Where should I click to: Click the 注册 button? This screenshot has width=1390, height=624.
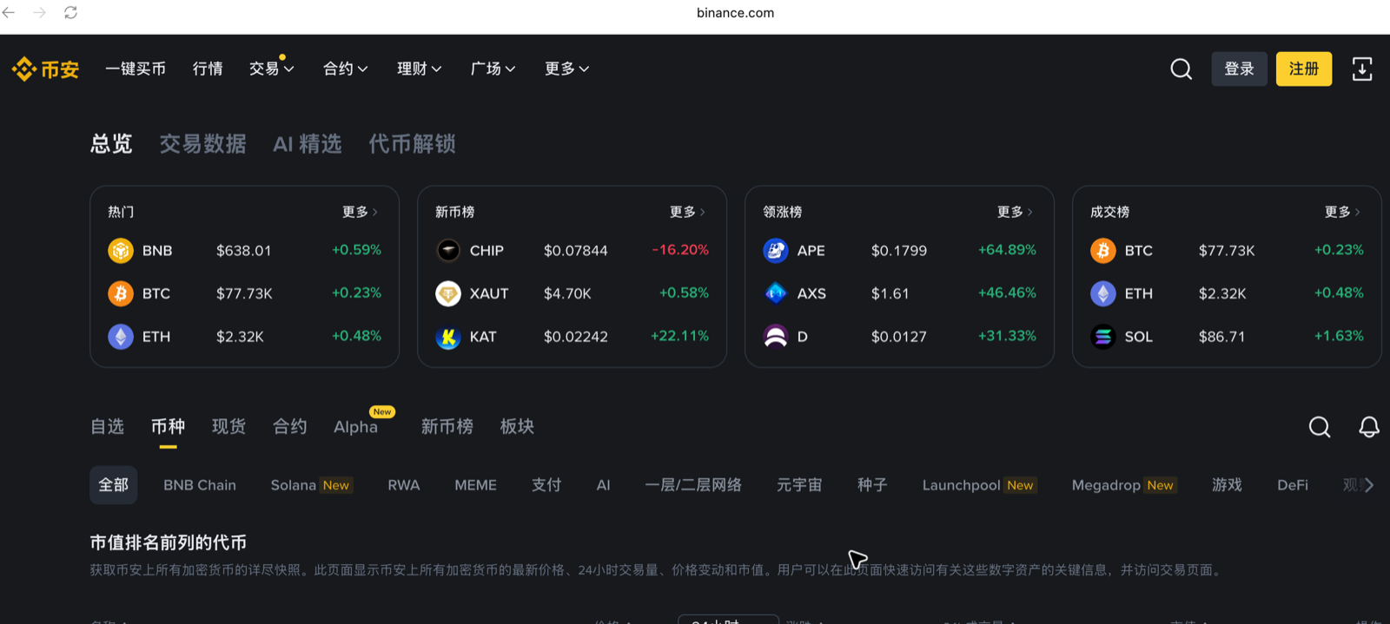coord(1304,69)
